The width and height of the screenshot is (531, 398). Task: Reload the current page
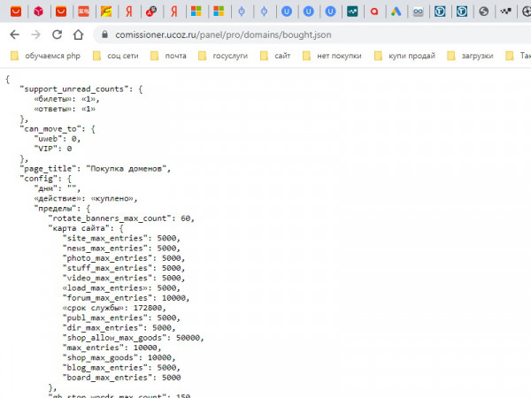tap(57, 34)
